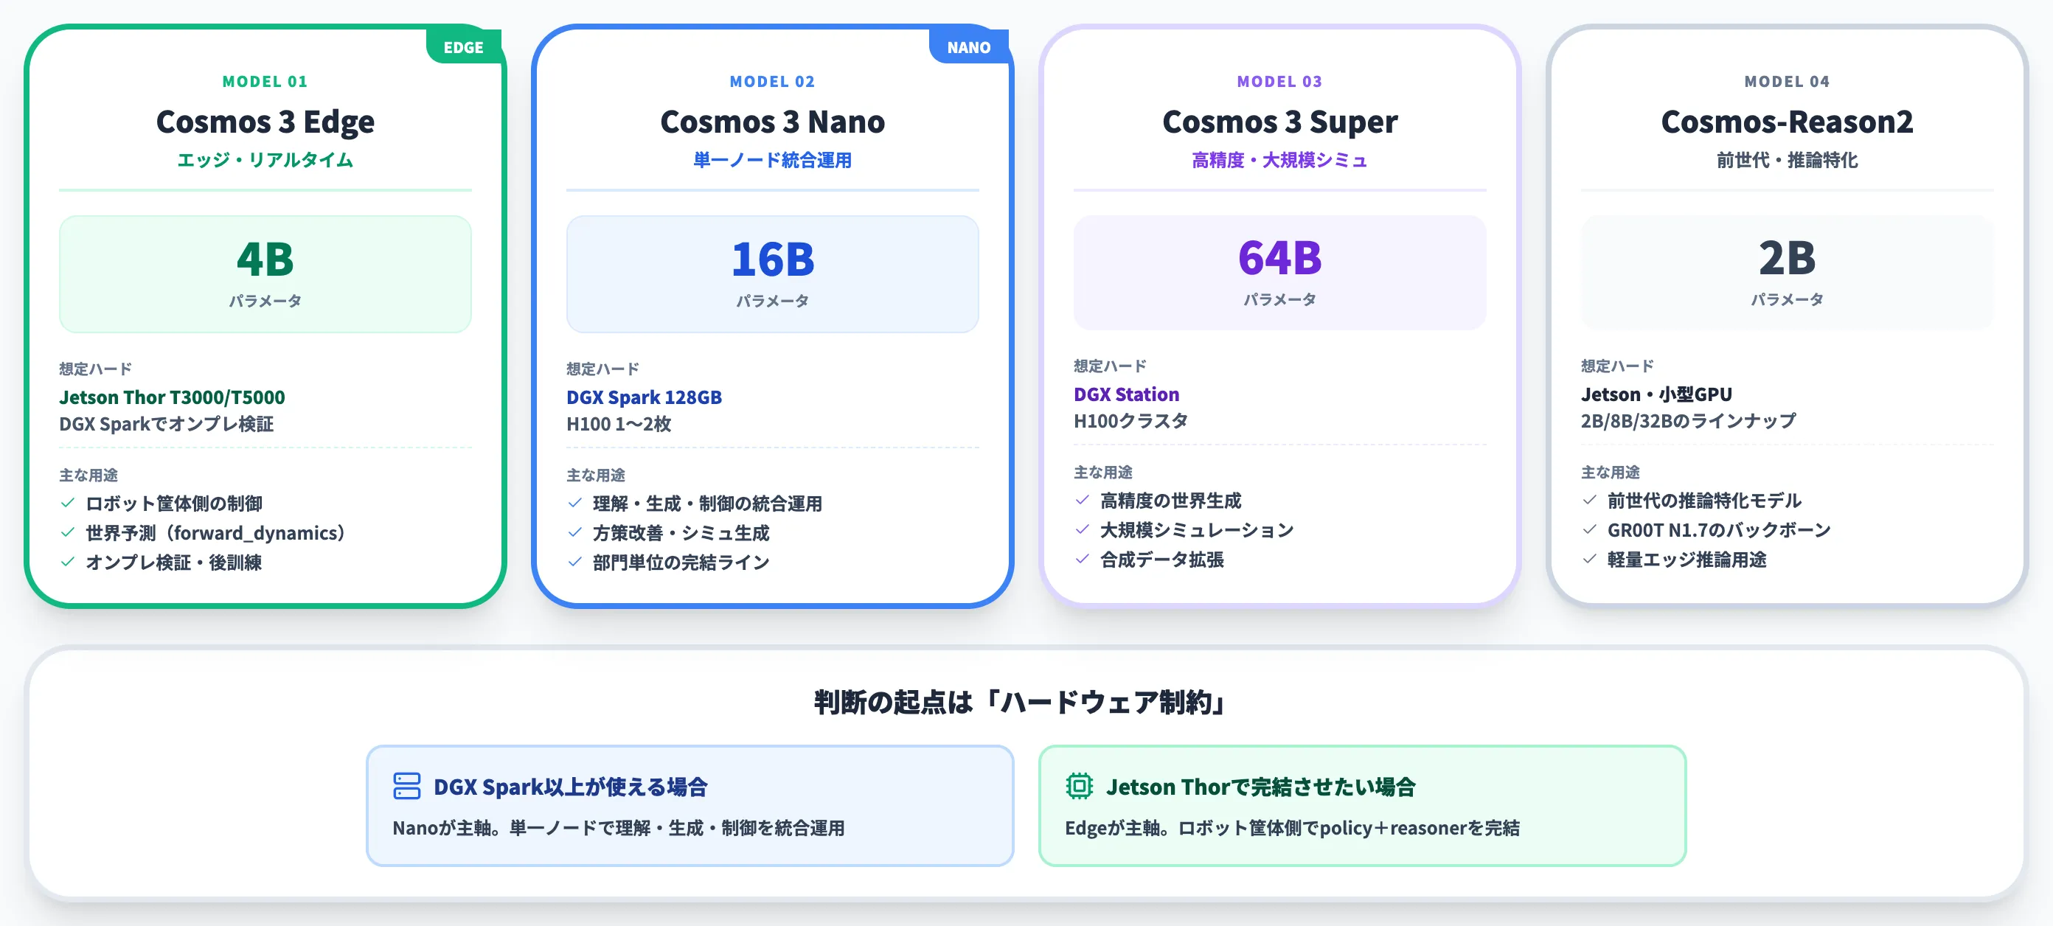Click the checkmark icon next to オンプレ検証・後訓練

click(68, 562)
